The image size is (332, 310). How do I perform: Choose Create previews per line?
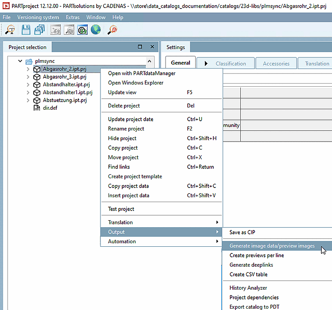[x=278, y=255]
